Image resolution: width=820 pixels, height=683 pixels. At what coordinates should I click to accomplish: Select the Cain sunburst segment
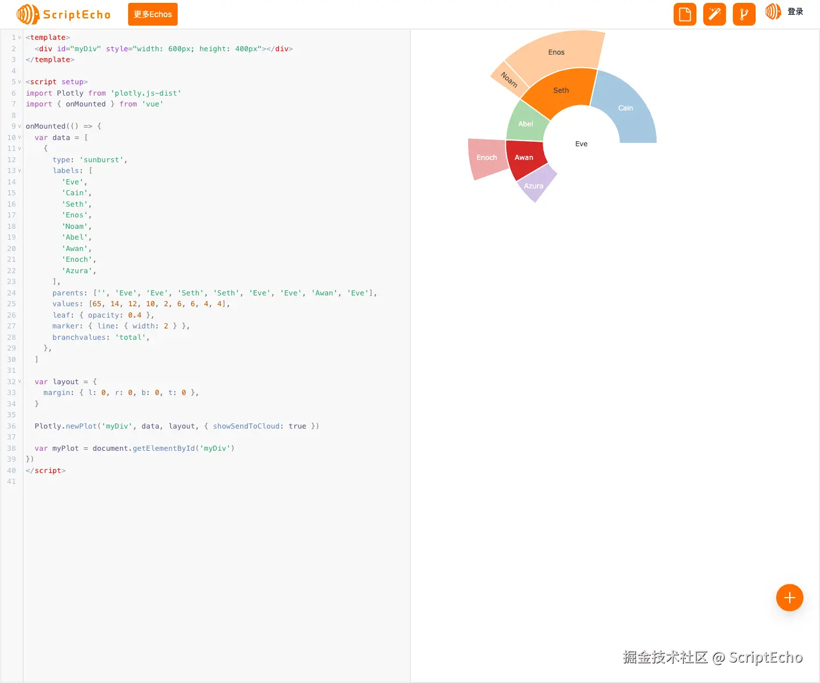[626, 108]
